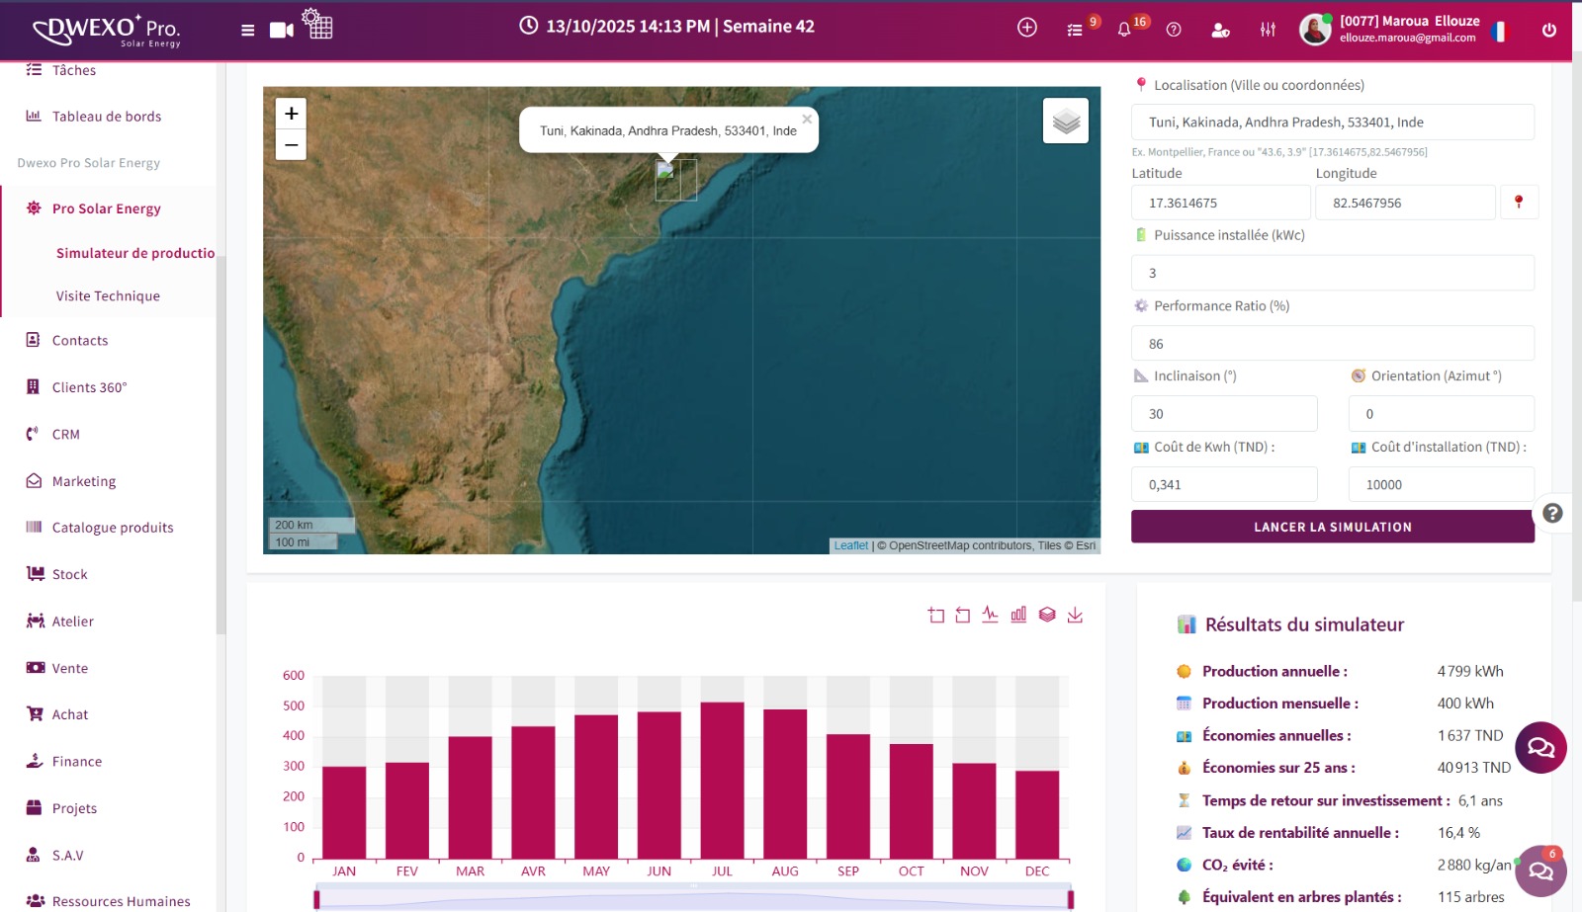Go to Catalogue produits in sidebar
Screen dimensions: 1582x912
(113, 528)
